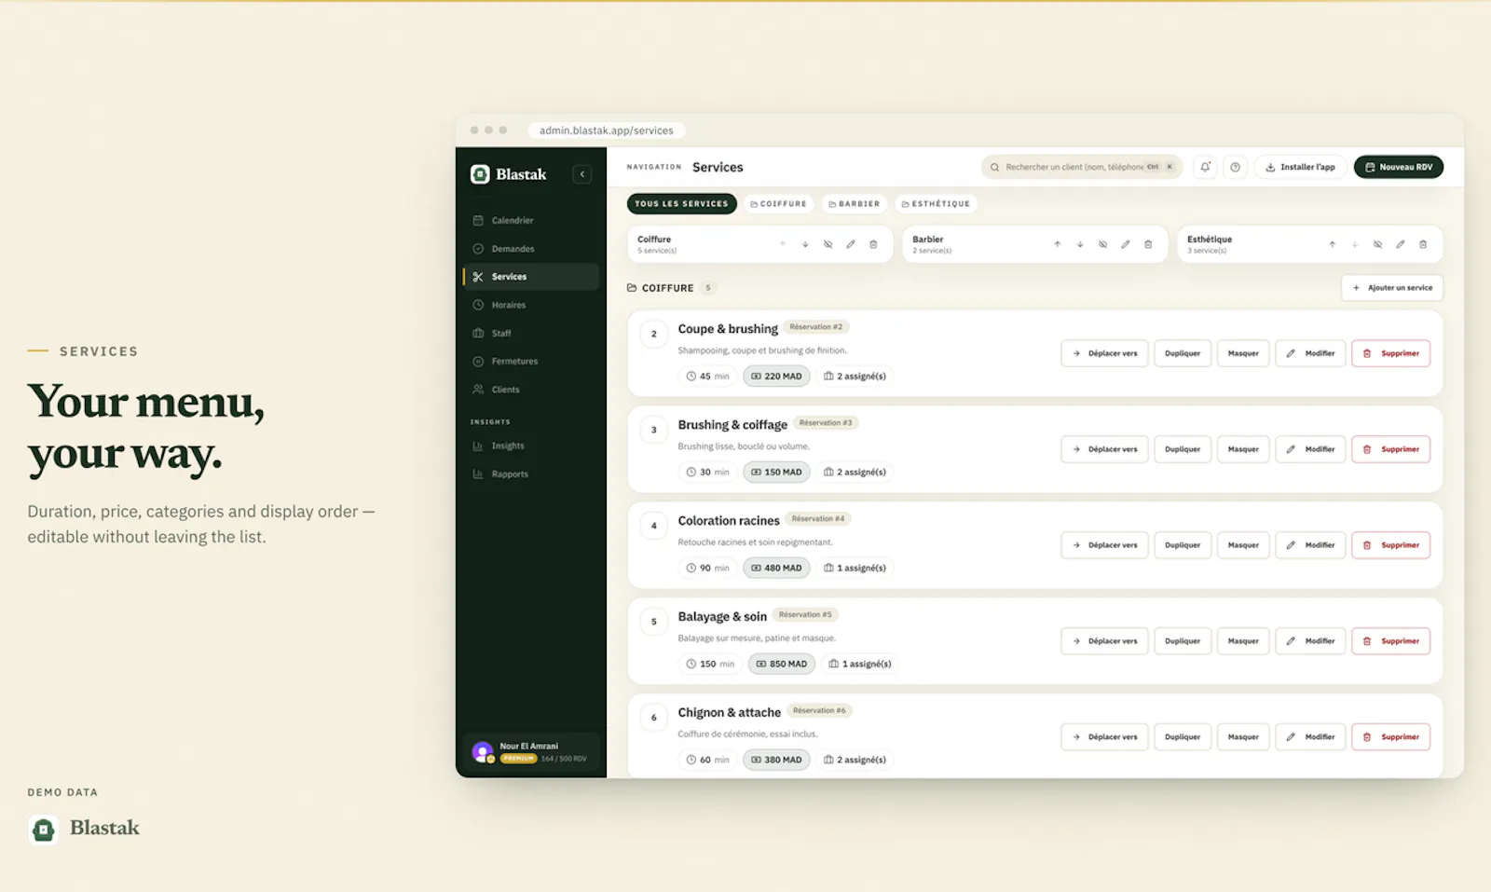Click the Rapports icon in sidebar
This screenshot has width=1491, height=892.
(478, 474)
